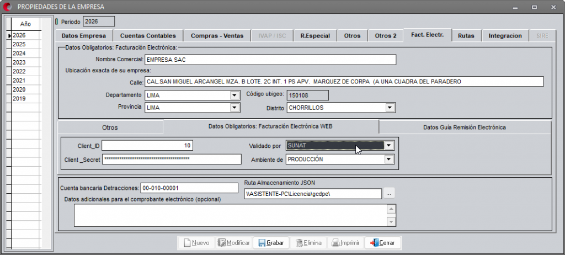The height and width of the screenshot is (255, 565).
Task: Go to the Otros tab in top row
Action: (353, 36)
